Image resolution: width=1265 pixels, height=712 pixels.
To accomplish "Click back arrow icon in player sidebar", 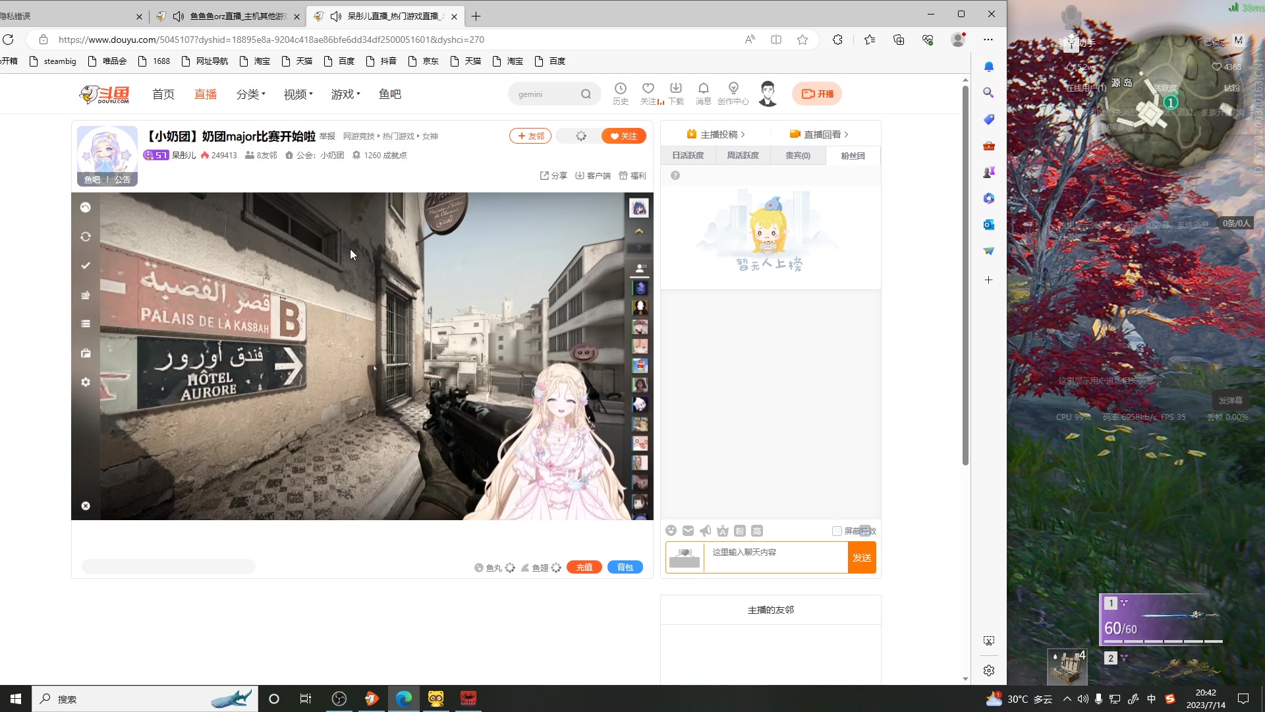I will (x=86, y=208).
